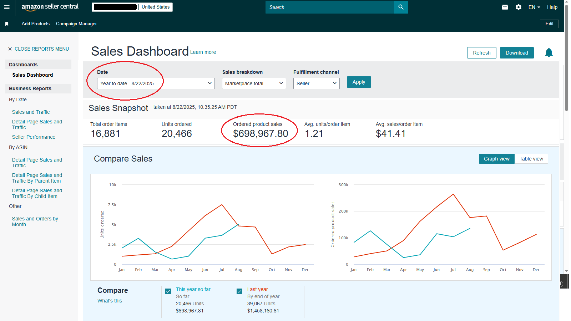
Task: Click the scrollbar down arrow
Action: click(x=567, y=271)
